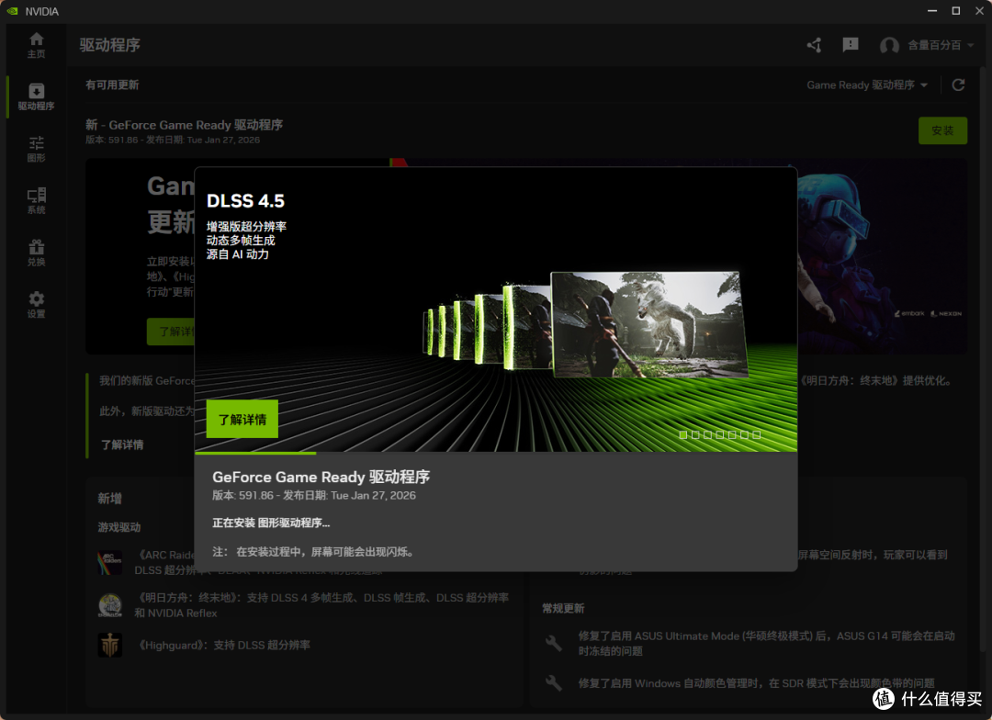Click the 明日方舟:终末地 game icon
The image size is (992, 720).
pos(110,605)
